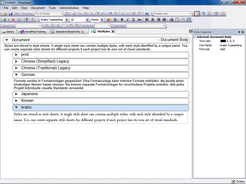The width and height of the screenshot is (246, 184).
Task: Collapse the Arabic section
Action: (x=16, y=107)
